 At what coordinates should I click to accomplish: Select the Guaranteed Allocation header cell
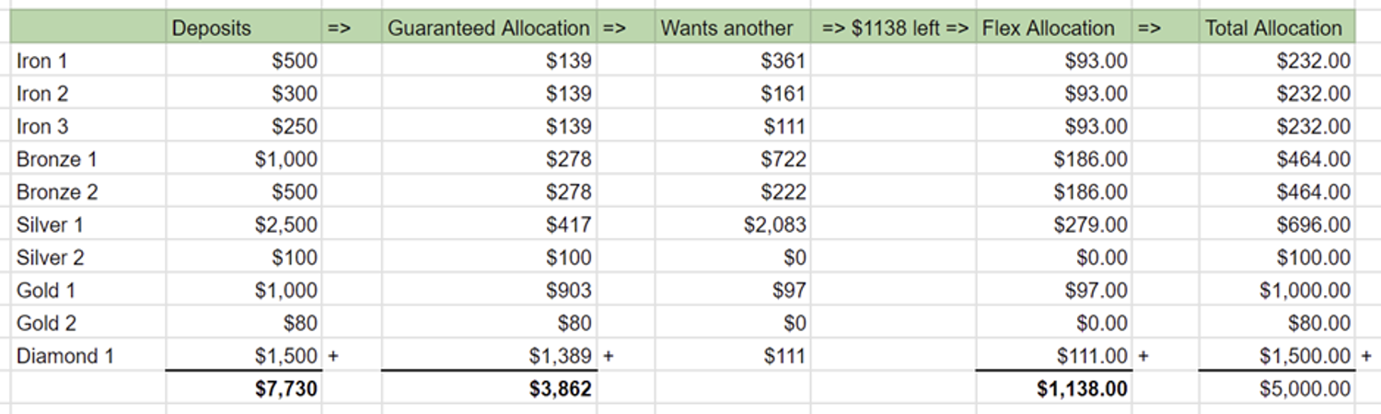click(488, 29)
